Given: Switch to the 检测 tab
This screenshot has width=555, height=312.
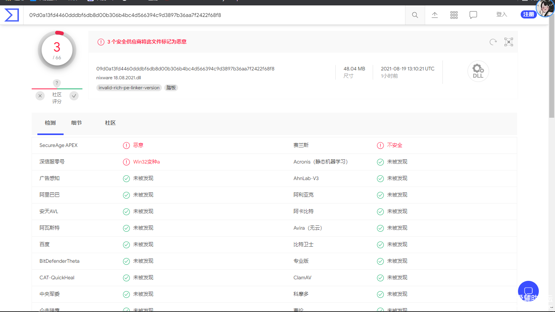Looking at the screenshot, I should coord(50,123).
